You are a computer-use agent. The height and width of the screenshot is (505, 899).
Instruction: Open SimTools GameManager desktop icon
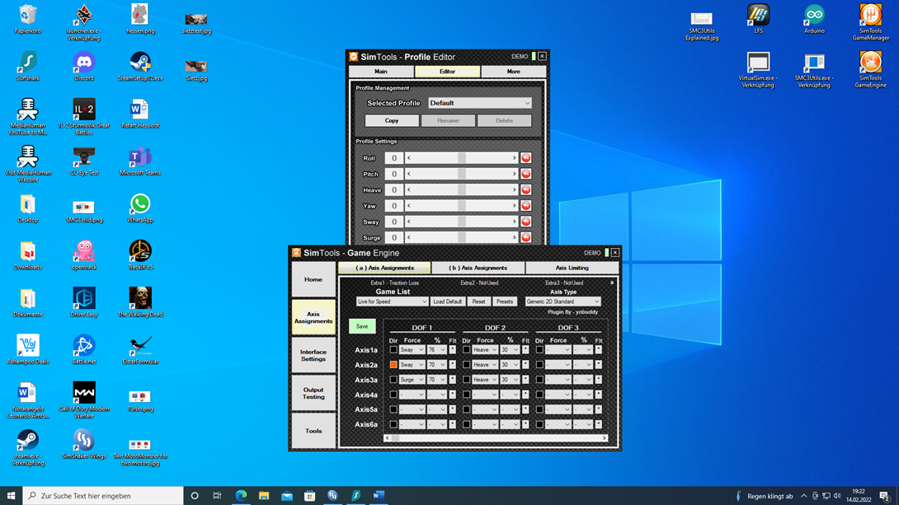tap(870, 21)
